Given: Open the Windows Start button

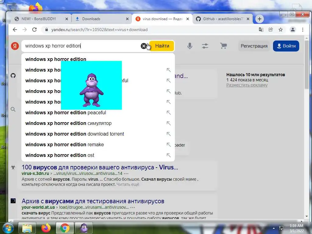Looking at the screenshot, I should 8,228.
